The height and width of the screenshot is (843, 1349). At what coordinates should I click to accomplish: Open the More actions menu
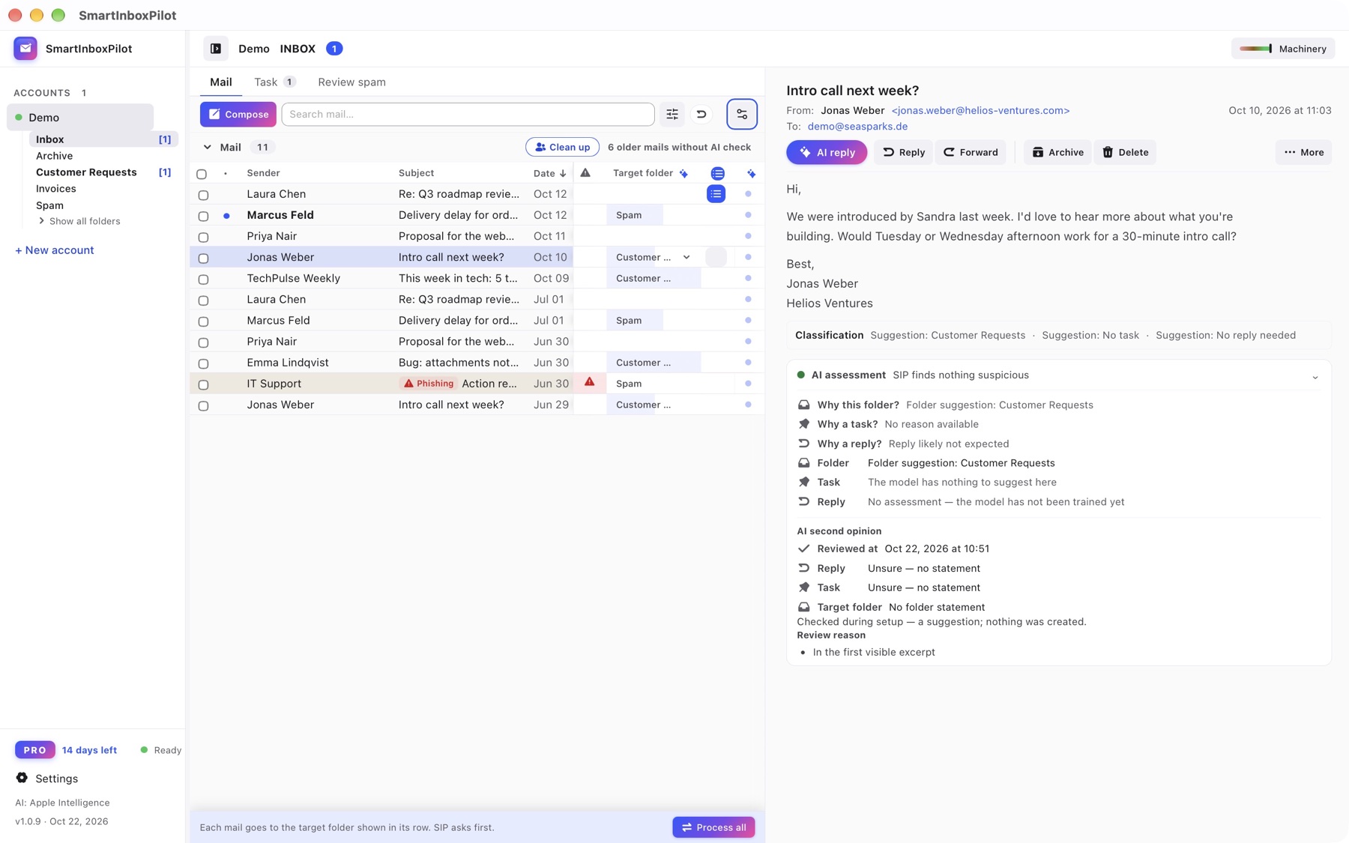1303,152
